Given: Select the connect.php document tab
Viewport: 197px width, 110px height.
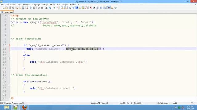Looking at the screenshot, I should click(7, 12).
